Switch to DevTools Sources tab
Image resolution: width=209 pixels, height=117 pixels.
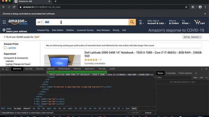coord(40,69)
